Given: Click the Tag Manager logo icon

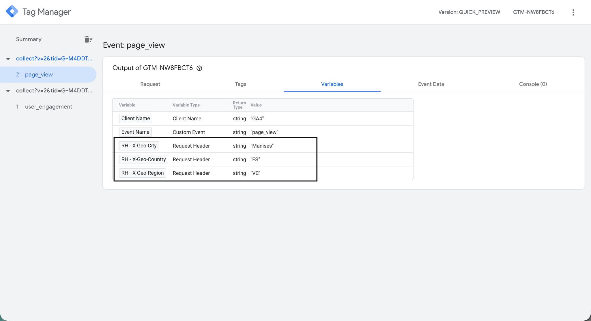Looking at the screenshot, I should pos(12,12).
